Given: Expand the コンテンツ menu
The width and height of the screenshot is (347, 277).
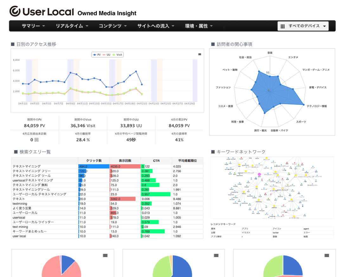Looking at the screenshot, I should click(x=112, y=26).
